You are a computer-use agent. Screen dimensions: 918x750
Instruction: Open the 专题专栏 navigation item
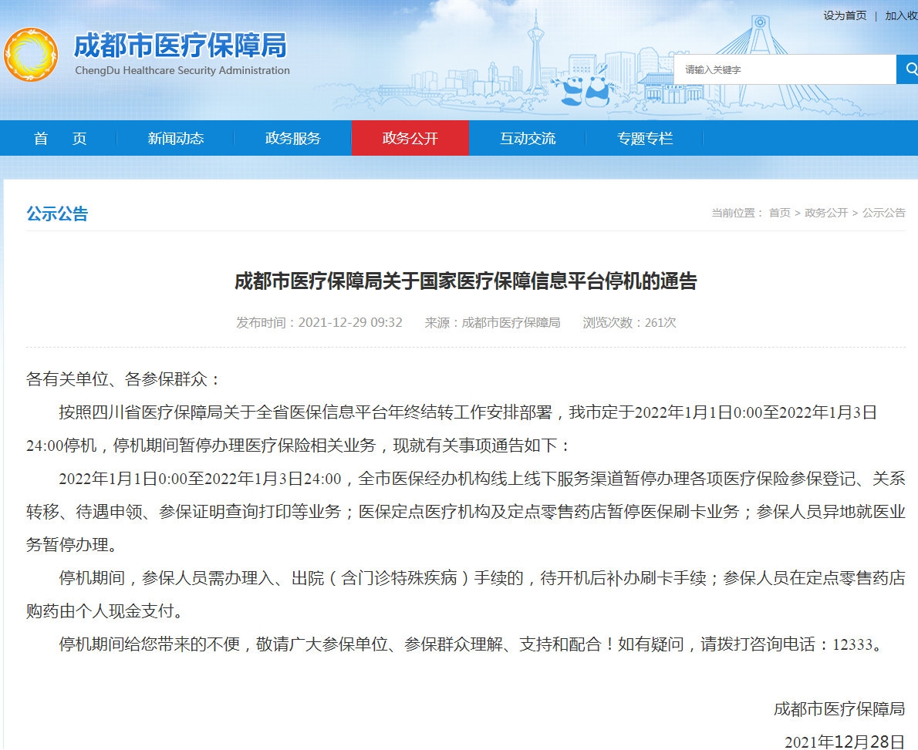645,139
